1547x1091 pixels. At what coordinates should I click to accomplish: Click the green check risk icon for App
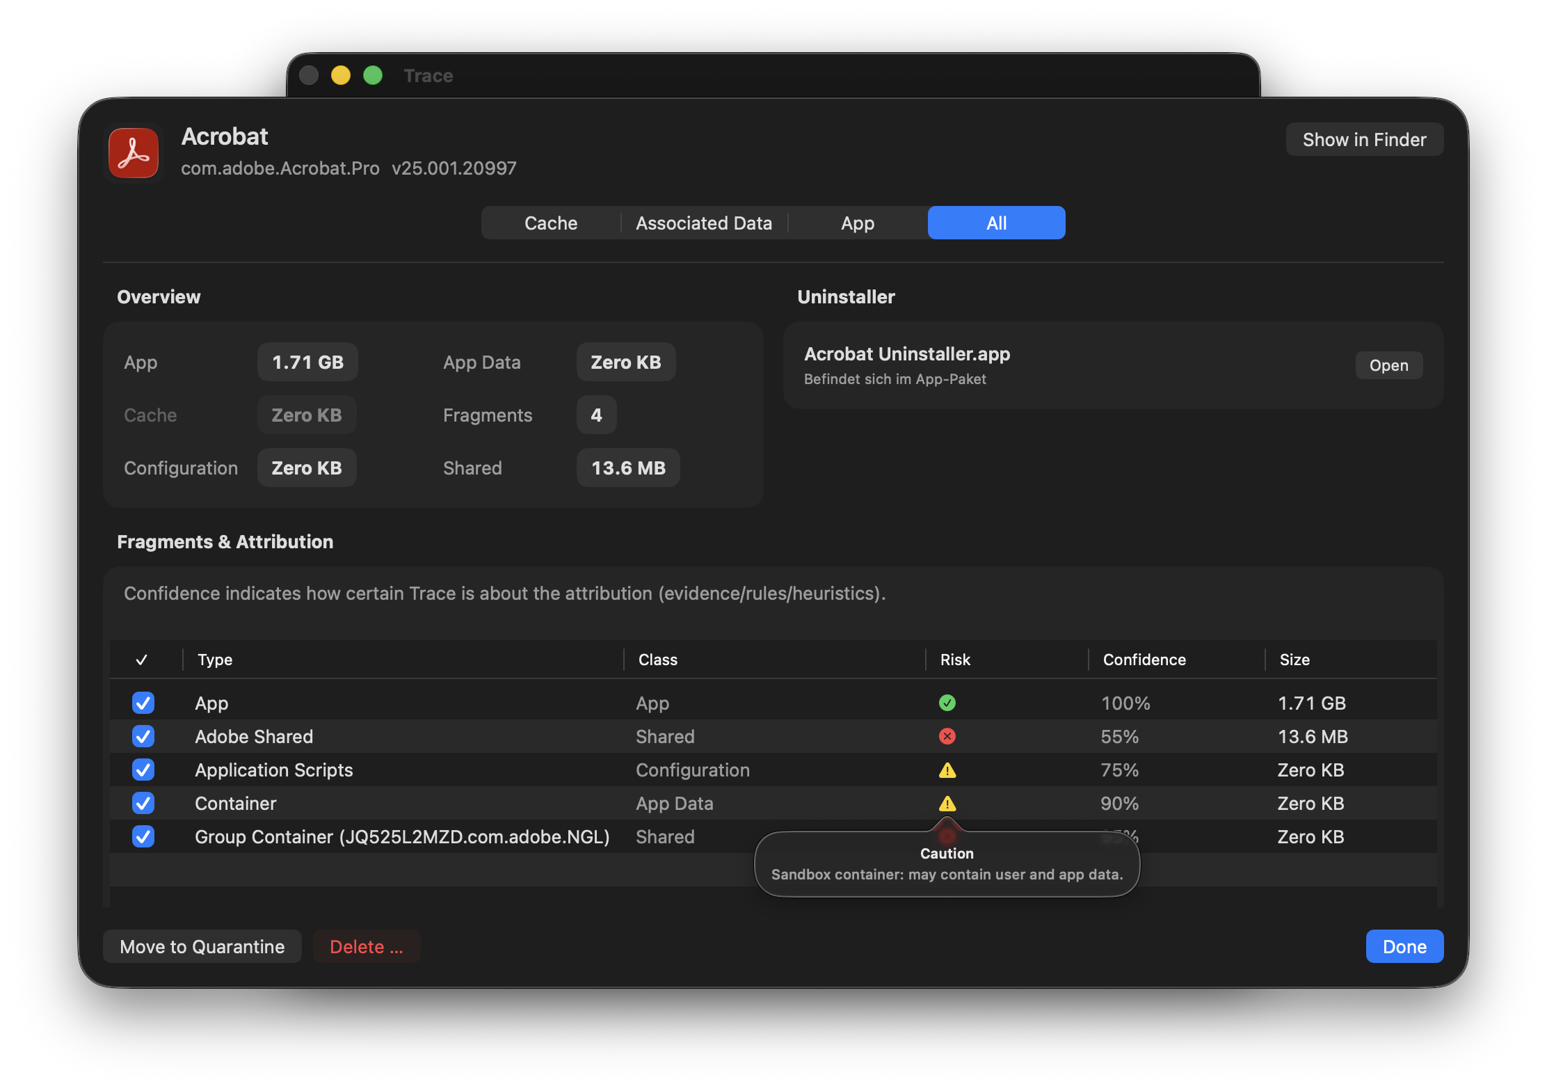point(947,703)
